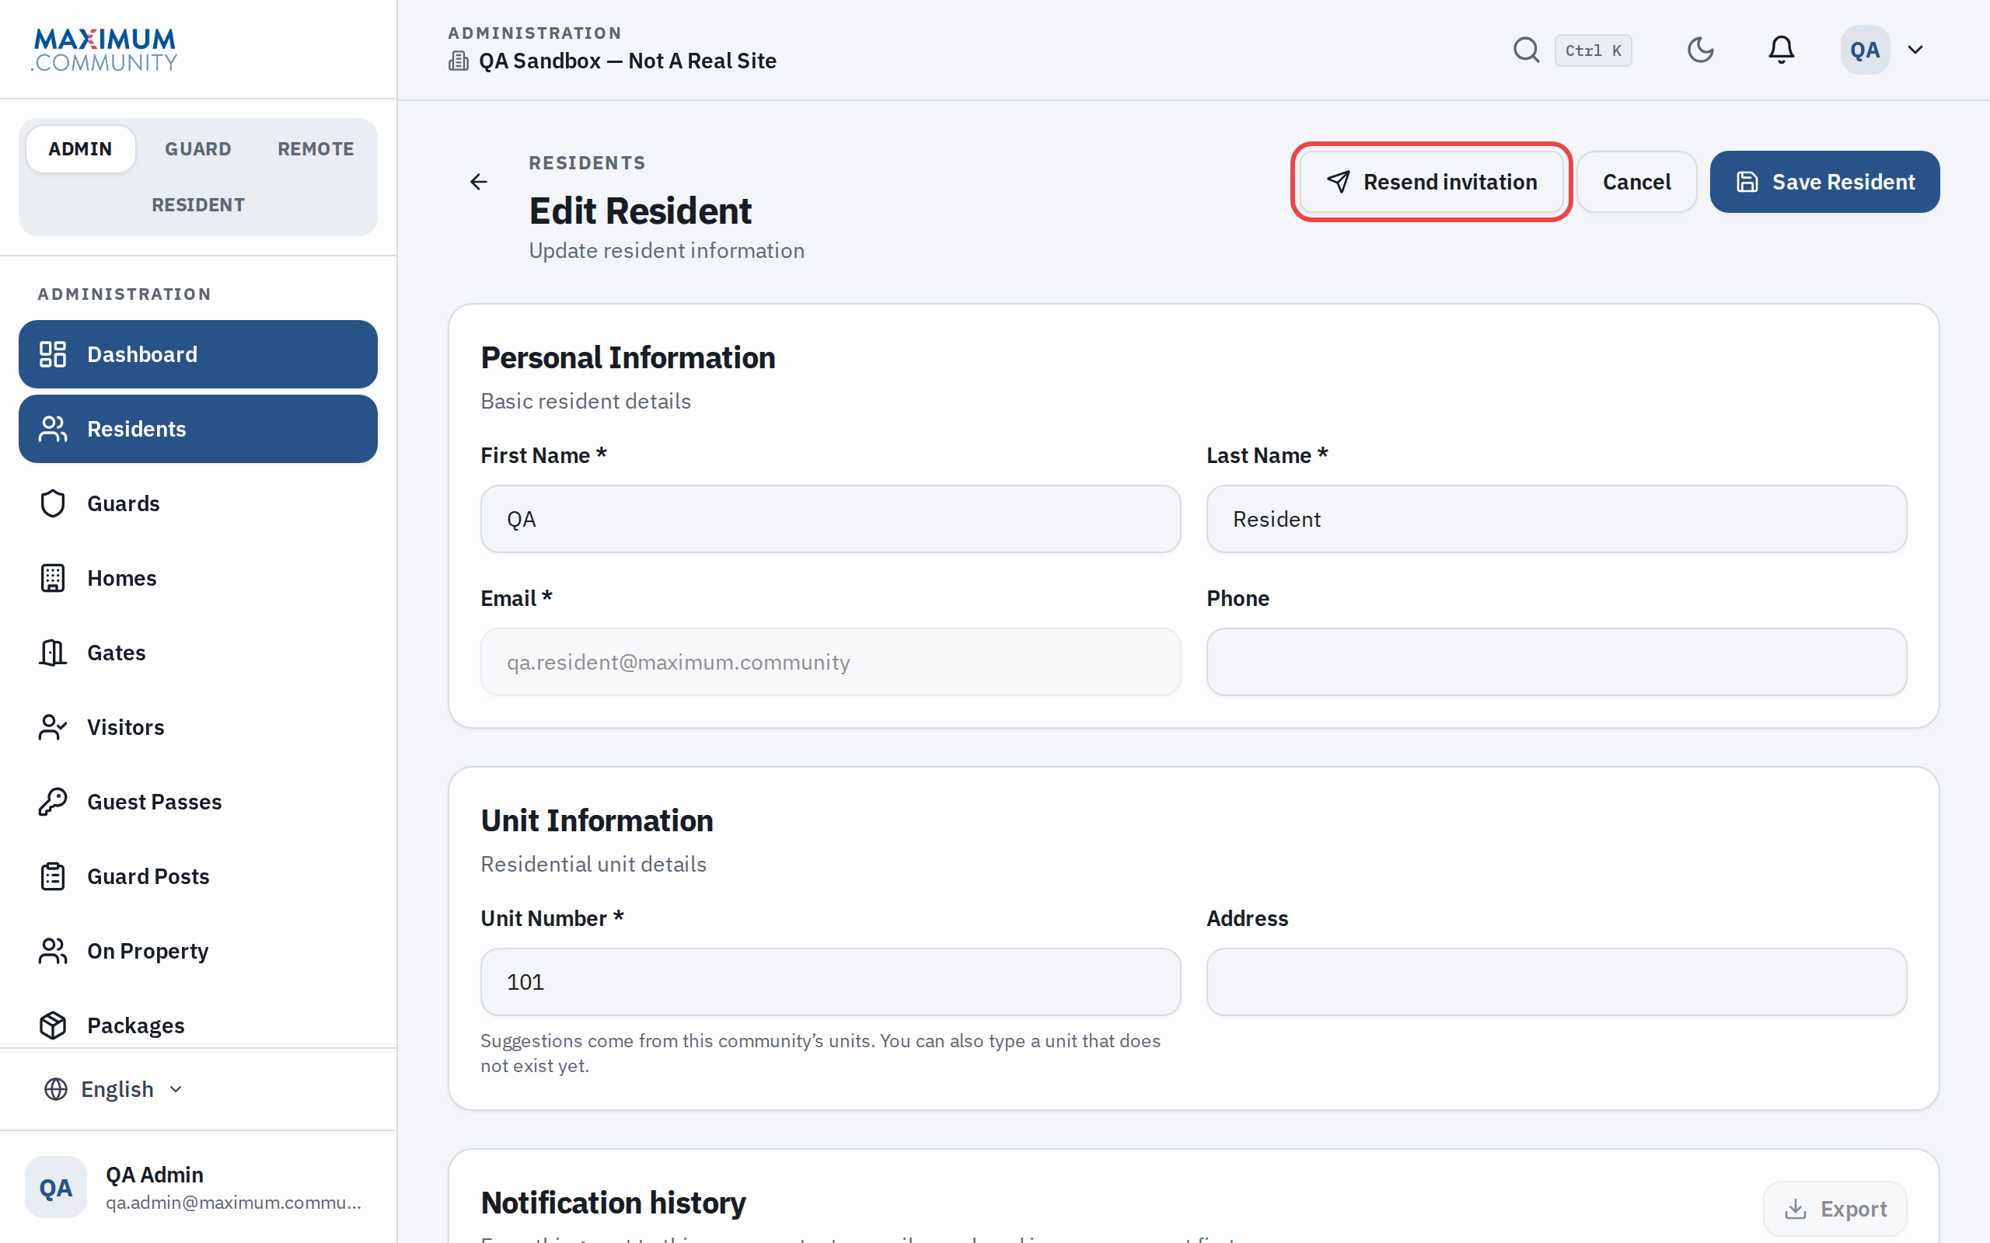Open Guest Passes page label
The width and height of the screenshot is (1990, 1243).
(x=155, y=802)
